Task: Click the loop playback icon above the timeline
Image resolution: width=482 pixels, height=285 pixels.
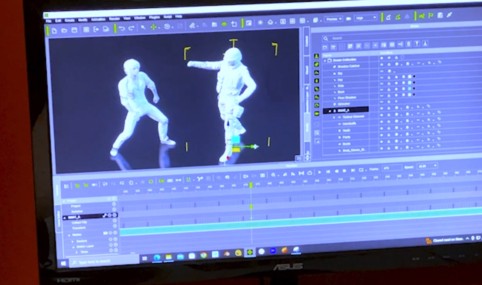Action: [x=310, y=173]
